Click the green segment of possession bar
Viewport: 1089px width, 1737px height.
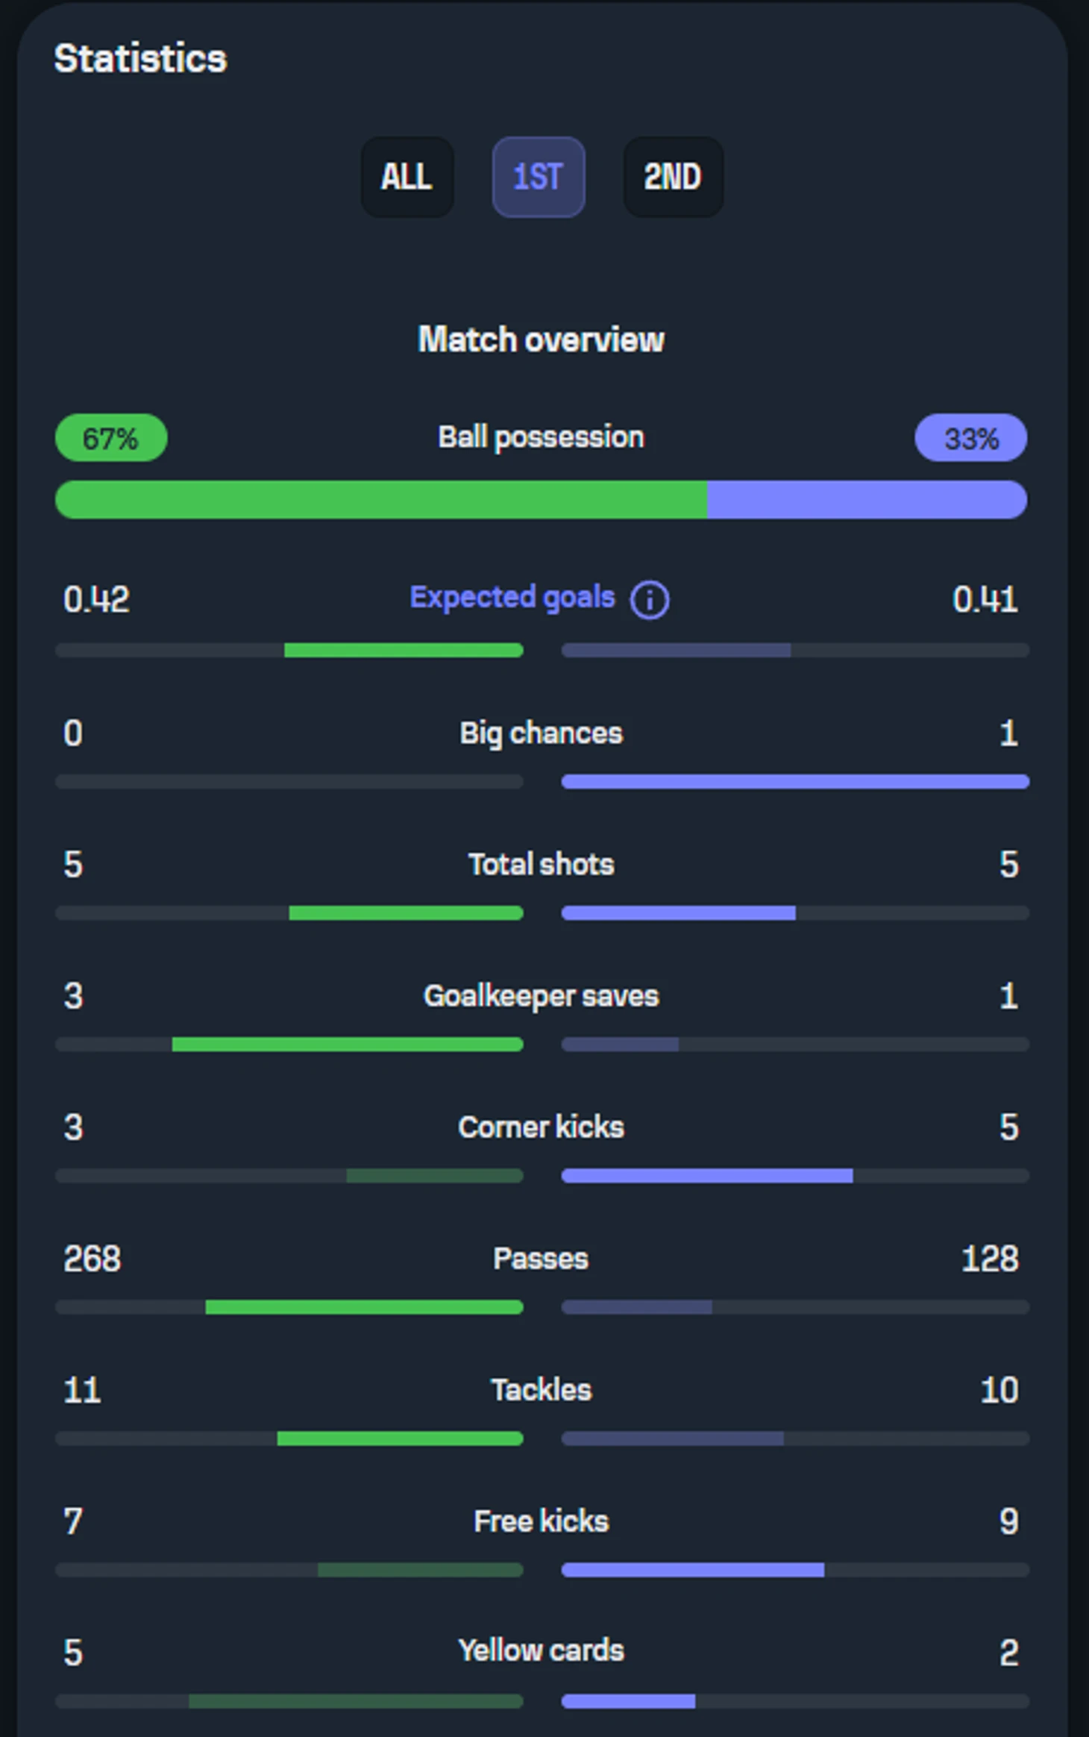[x=380, y=500]
